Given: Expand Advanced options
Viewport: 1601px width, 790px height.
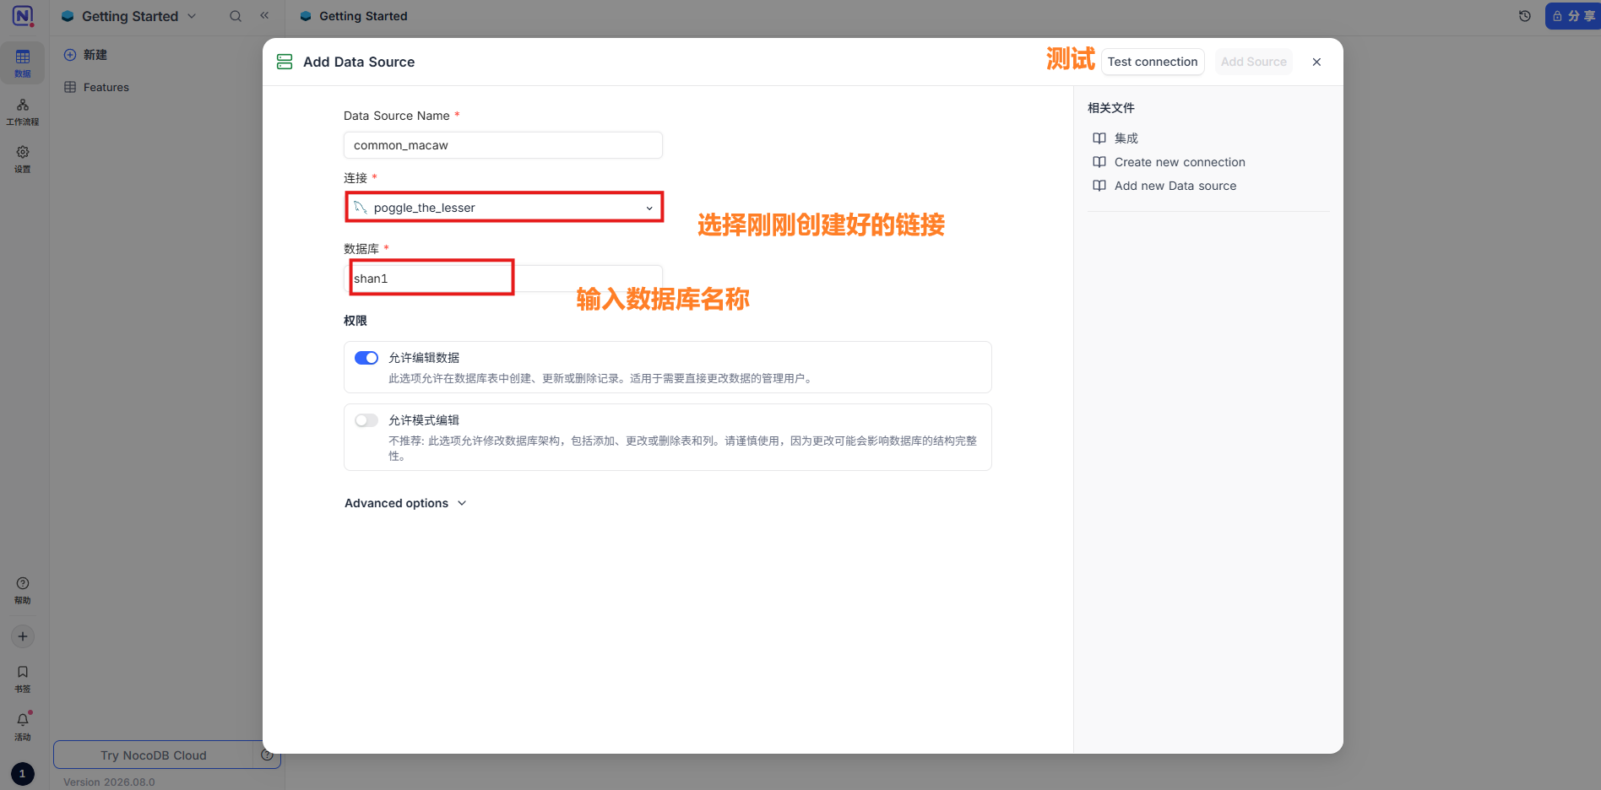Looking at the screenshot, I should tap(405, 503).
